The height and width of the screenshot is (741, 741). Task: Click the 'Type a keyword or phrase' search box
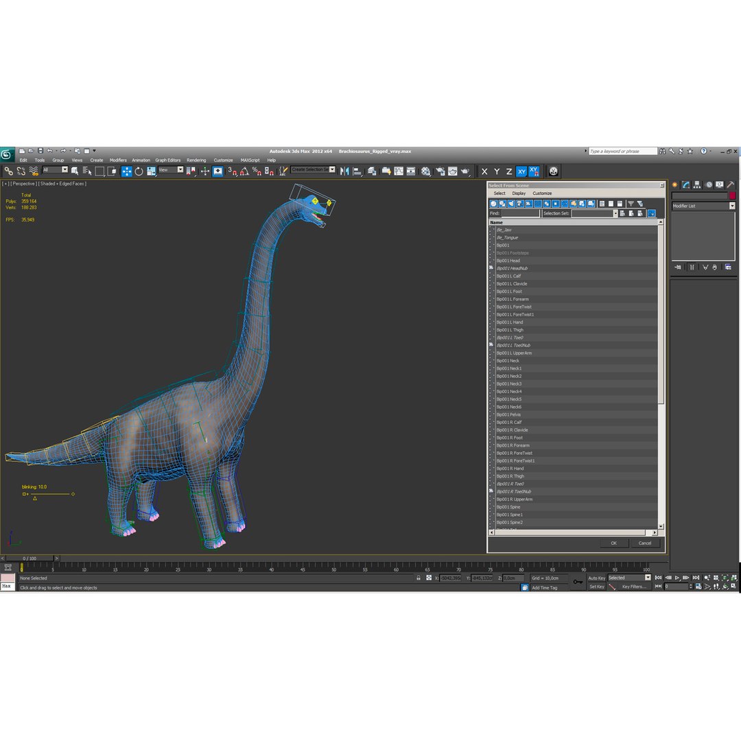click(x=622, y=151)
